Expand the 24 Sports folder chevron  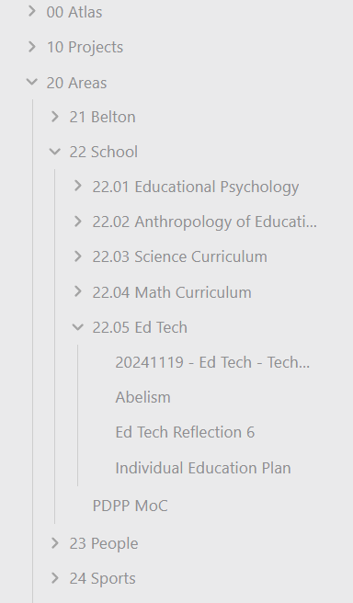pyautogui.click(x=55, y=578)
